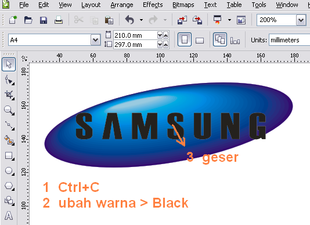This screenshot has height=225, width=310.
Task: Select the Text tool
Action: coord(9,216)
